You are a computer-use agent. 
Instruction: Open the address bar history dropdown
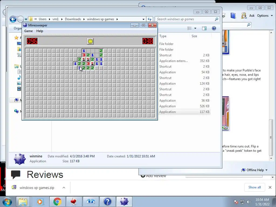coord(143,19)
